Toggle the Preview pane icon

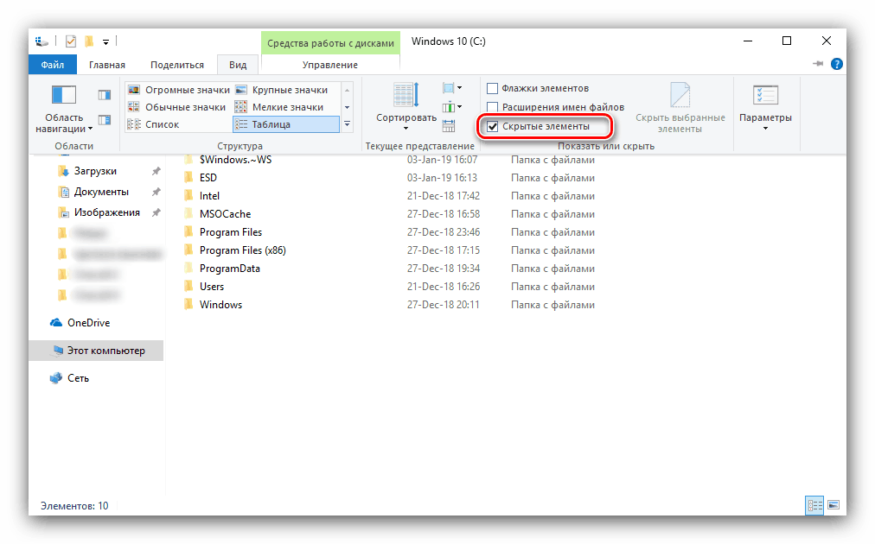tap(105, 95)
